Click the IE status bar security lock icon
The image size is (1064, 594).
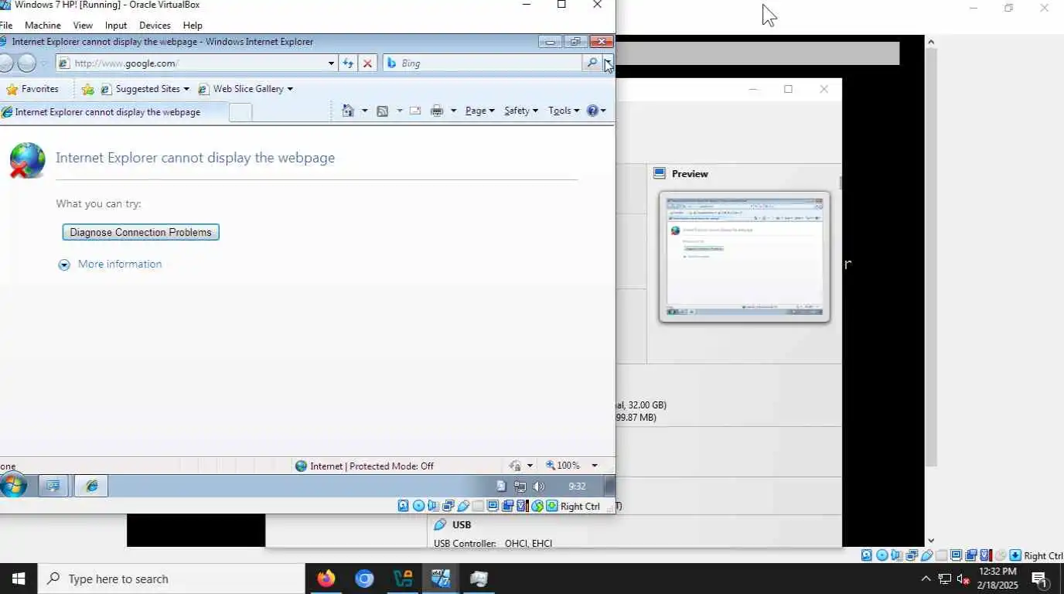pos(516,466)
